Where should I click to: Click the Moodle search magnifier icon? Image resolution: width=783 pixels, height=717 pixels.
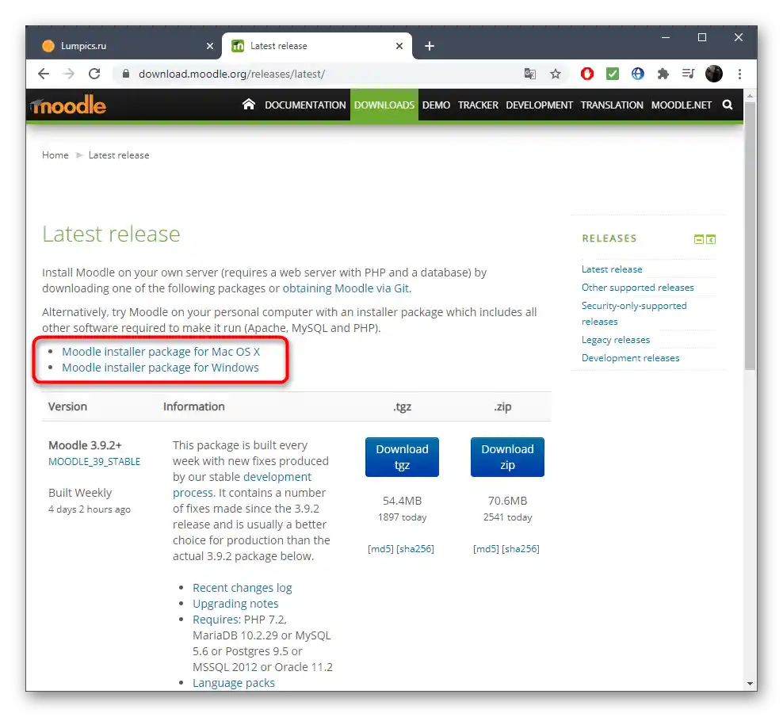coord(728,105)
